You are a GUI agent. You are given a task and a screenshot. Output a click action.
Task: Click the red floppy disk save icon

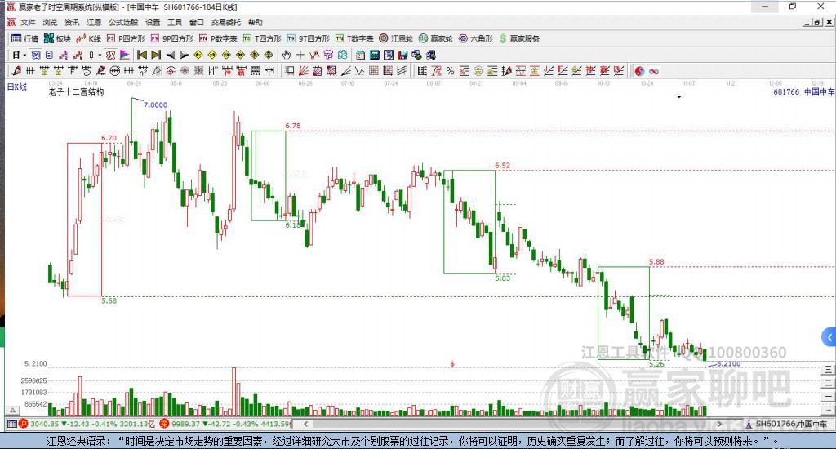402,55
